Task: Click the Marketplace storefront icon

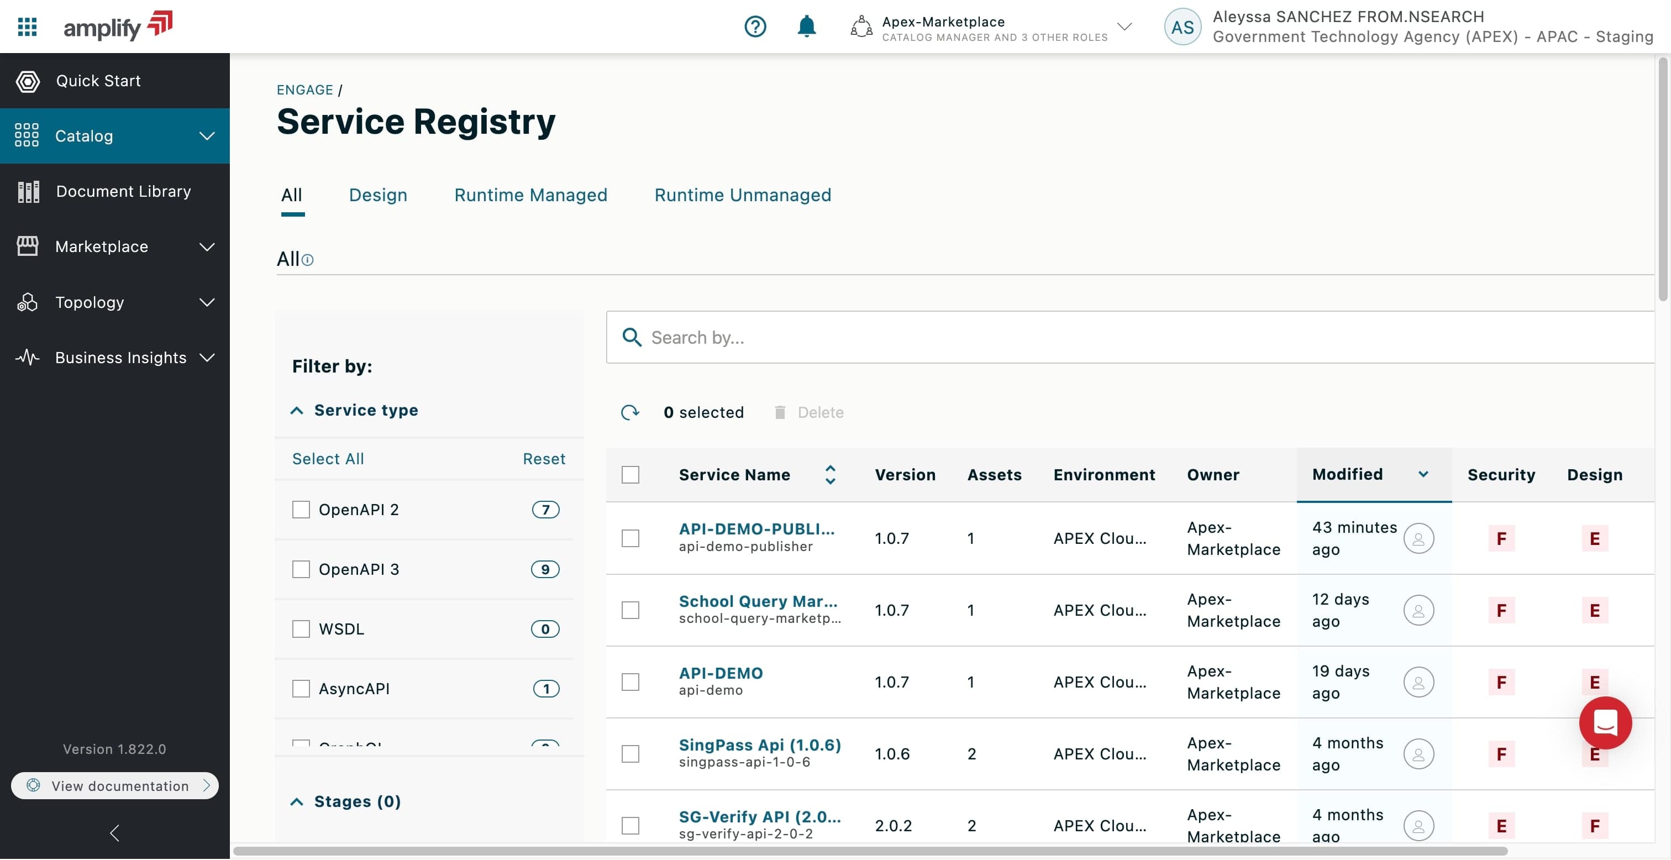Action: (27, 247)
